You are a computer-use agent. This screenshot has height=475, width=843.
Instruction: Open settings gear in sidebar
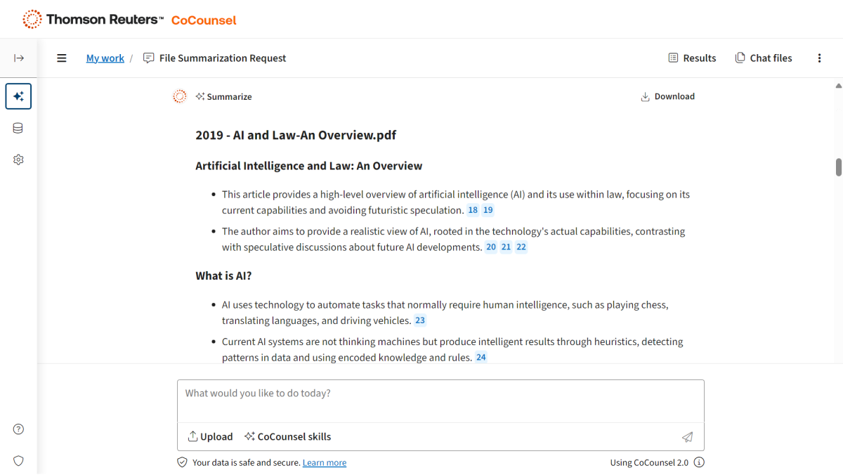click(18, 160)
